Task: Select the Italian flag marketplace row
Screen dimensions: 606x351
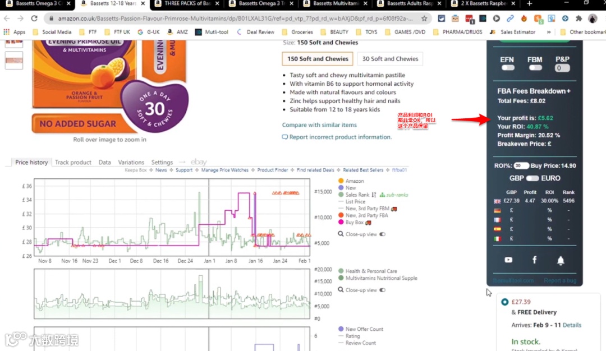Action: coord(535,239)
